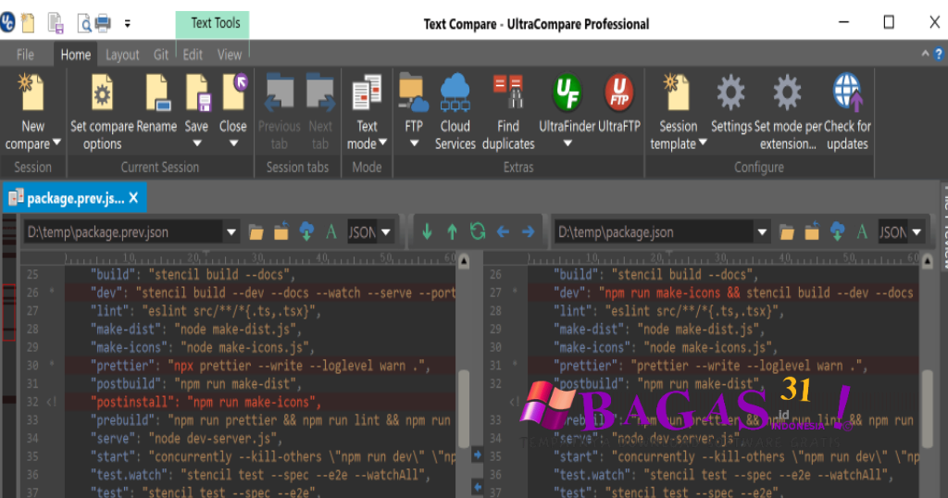Expand the New compare dropdown arrow
Image resolution: width=948 pixels, height=498 pixels.
(x=56, y=143)
